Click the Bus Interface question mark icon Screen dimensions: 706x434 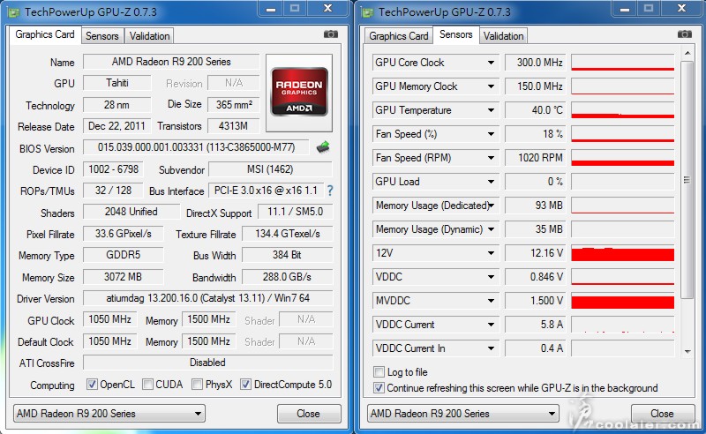click(x=330, y=191)
